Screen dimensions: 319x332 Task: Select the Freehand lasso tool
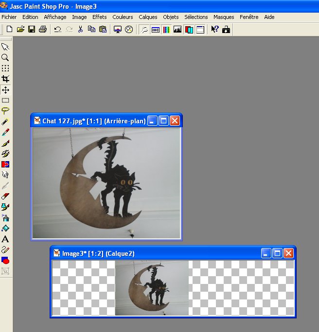pos(5,111)
